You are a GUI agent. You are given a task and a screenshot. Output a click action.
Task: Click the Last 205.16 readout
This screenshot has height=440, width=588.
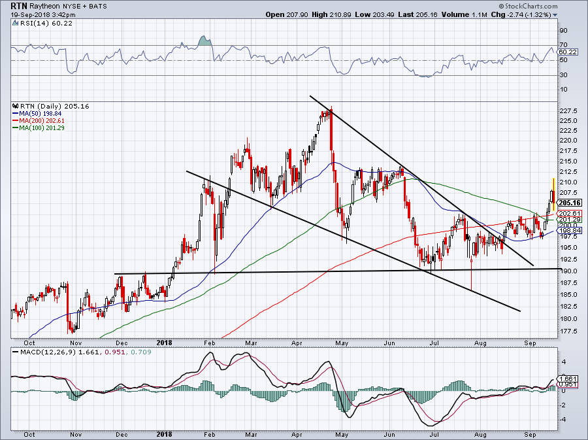(417, 14)
